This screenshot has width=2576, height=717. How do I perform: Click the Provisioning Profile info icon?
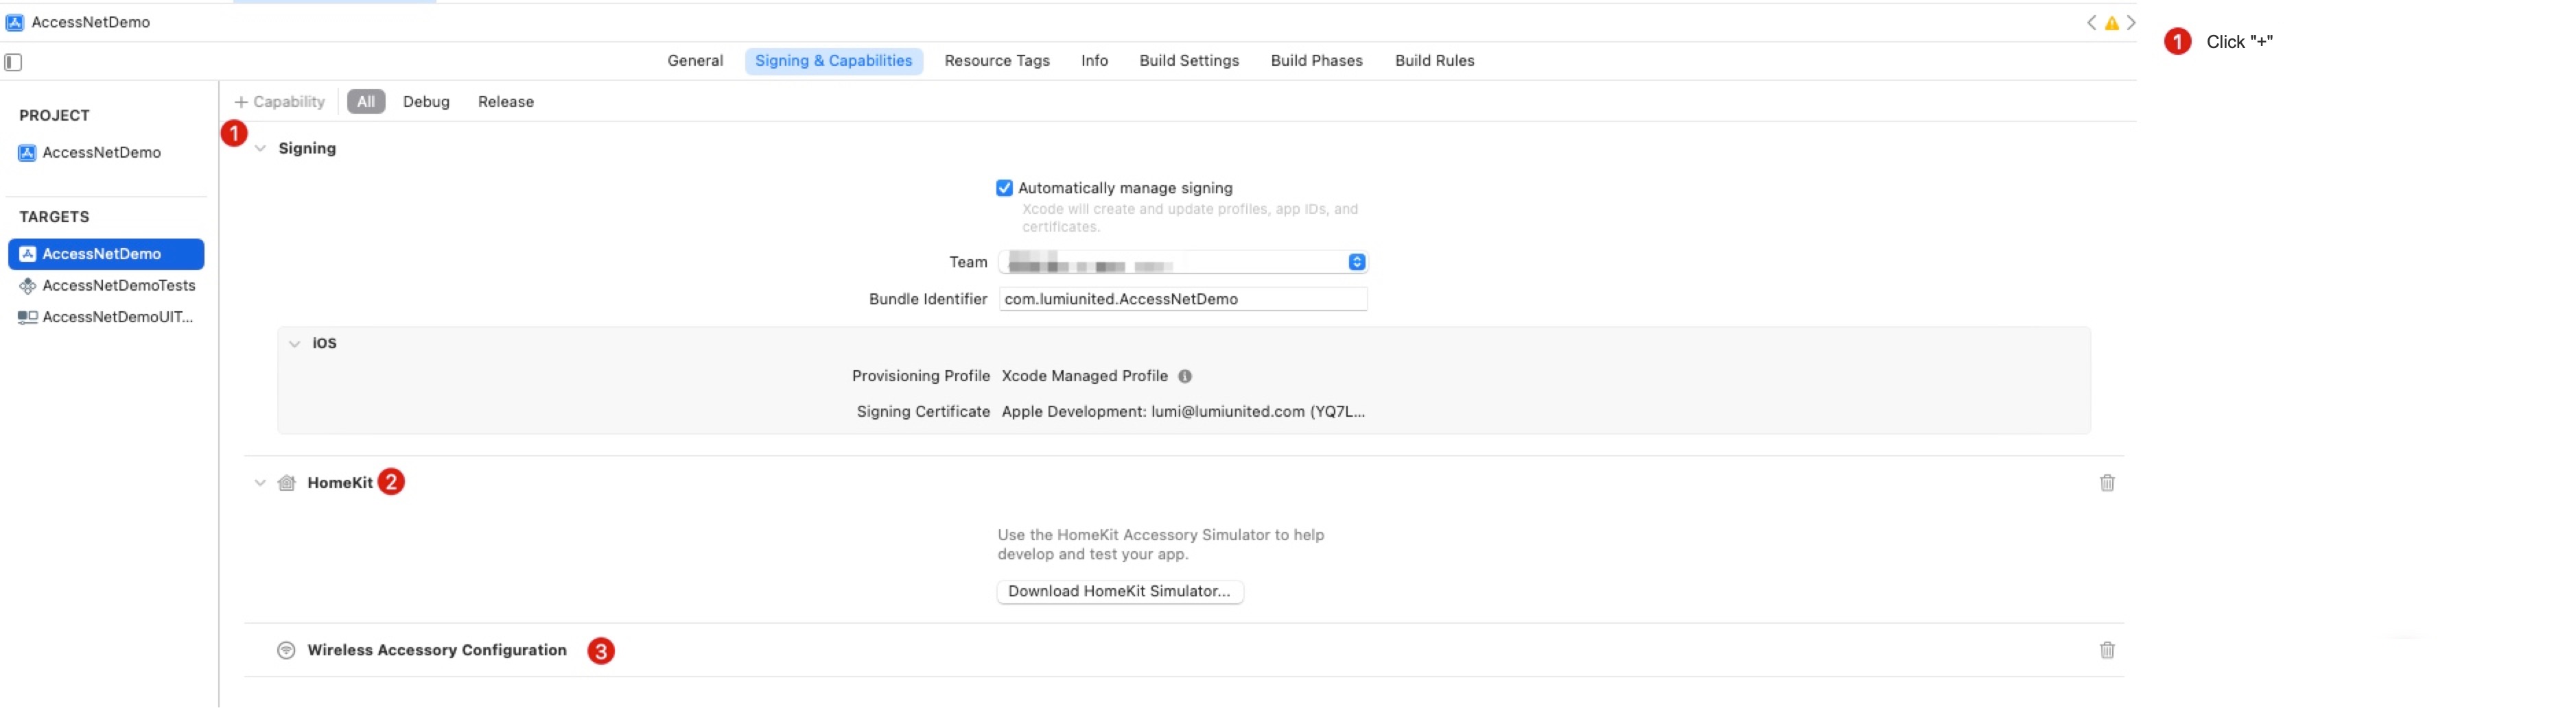pyautogui.click(x=1185, y=376)
